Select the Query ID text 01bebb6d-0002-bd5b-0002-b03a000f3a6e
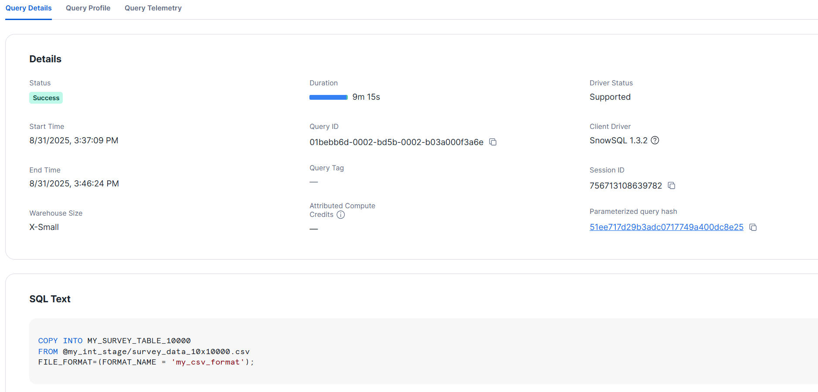The height and width of the screenshot is (392, 818). pos(396,142)
